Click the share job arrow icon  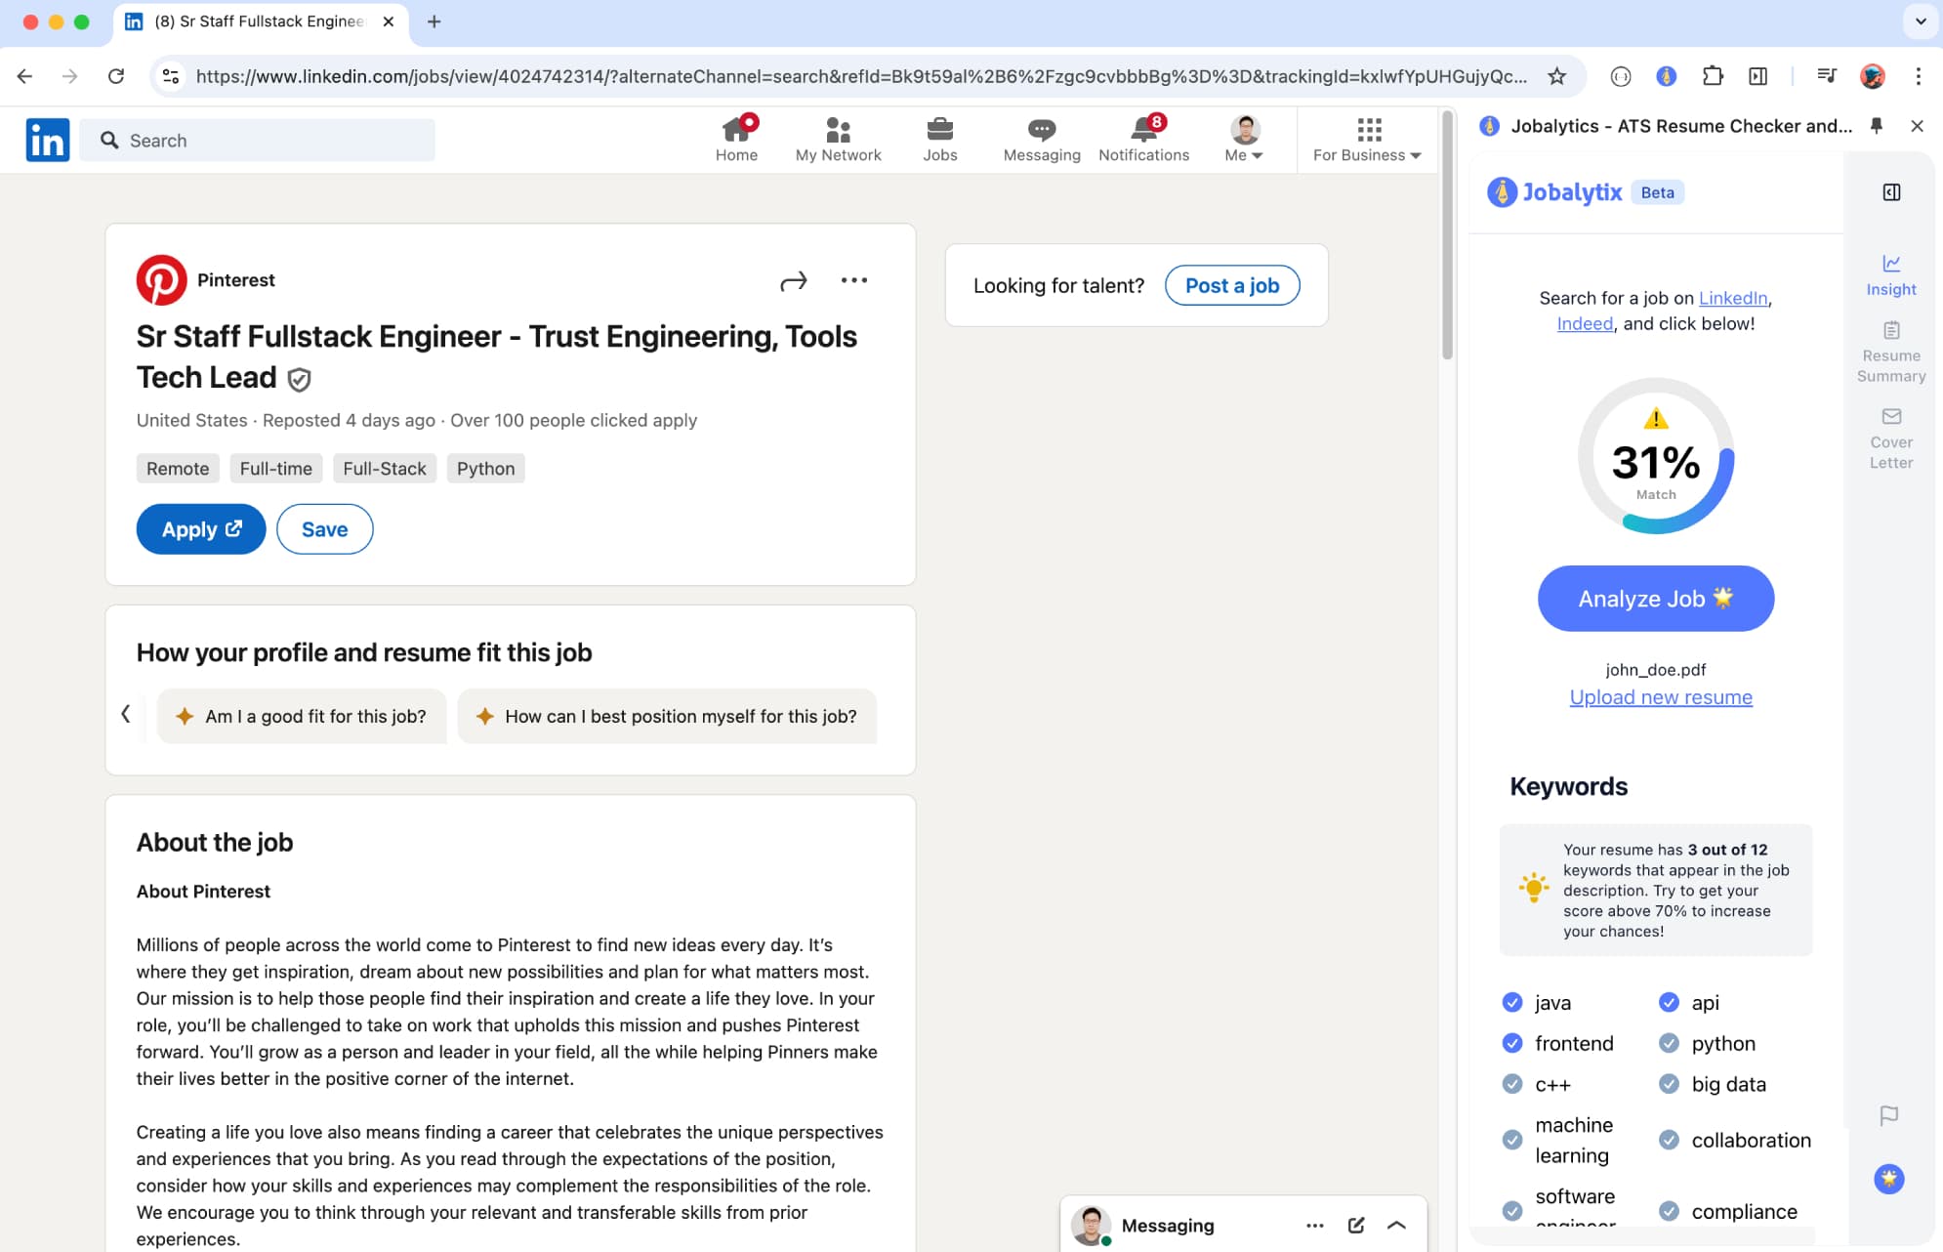click(x=794, y=281)
